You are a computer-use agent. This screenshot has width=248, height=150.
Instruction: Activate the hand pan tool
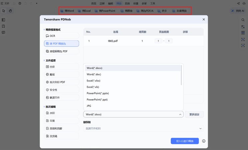point(10,11)
